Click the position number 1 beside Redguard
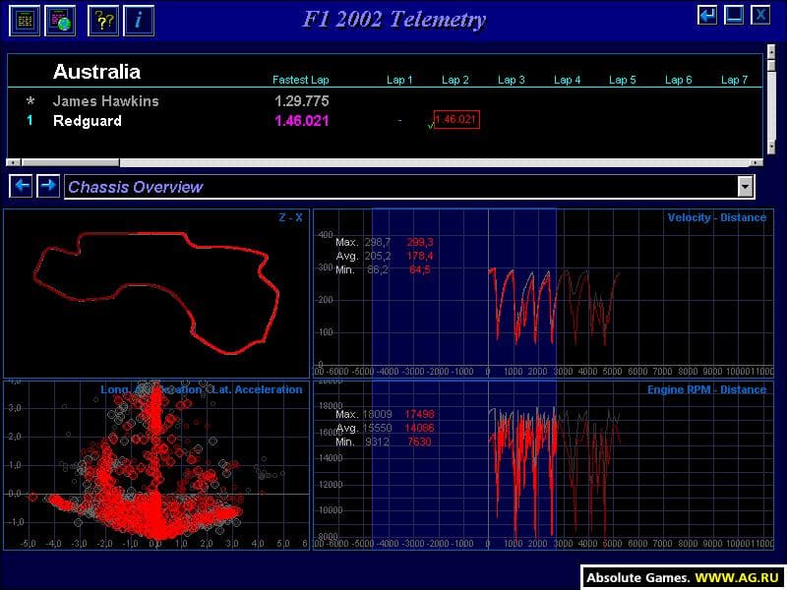Screen dimensions: 787x590 coord(30,120)
